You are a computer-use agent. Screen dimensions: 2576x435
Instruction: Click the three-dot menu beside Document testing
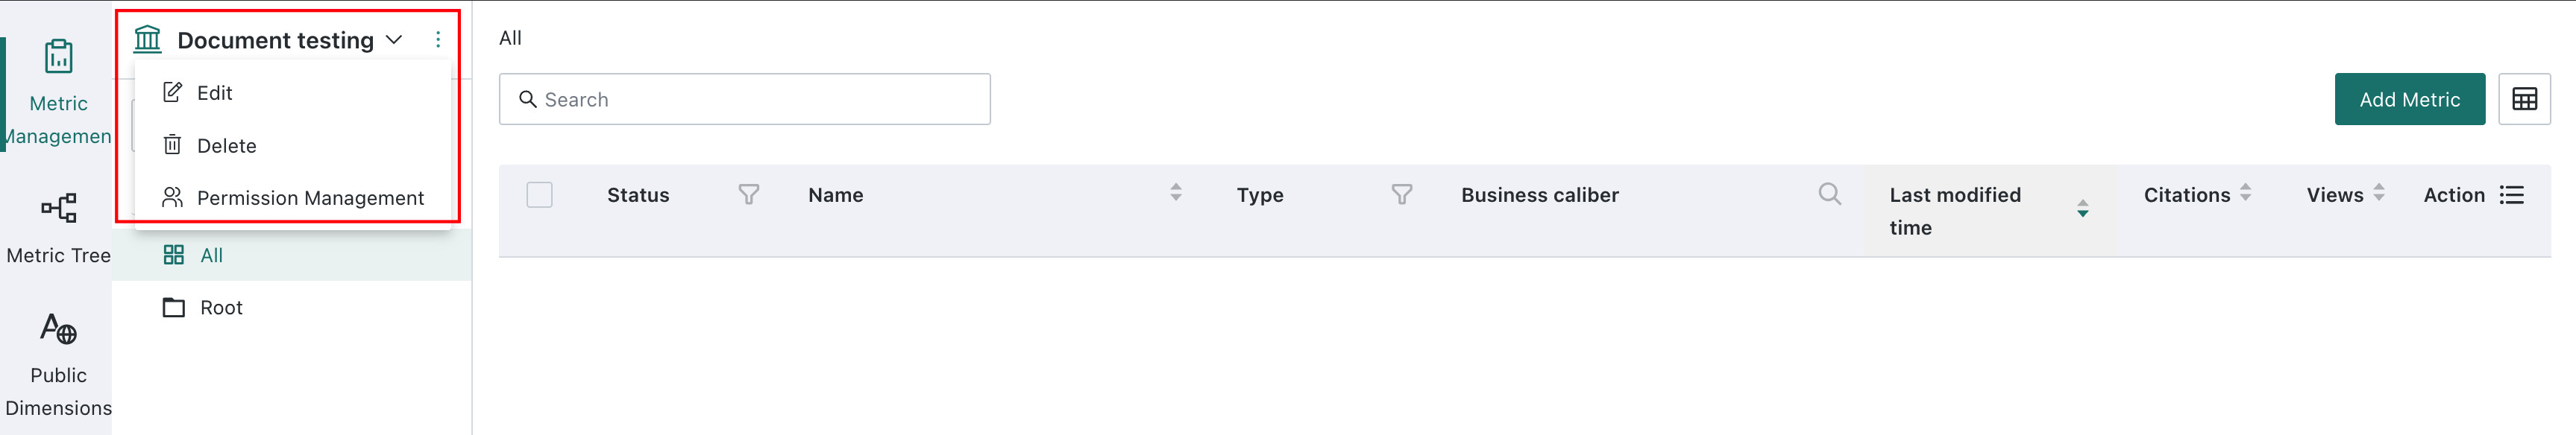pos(437,40)
